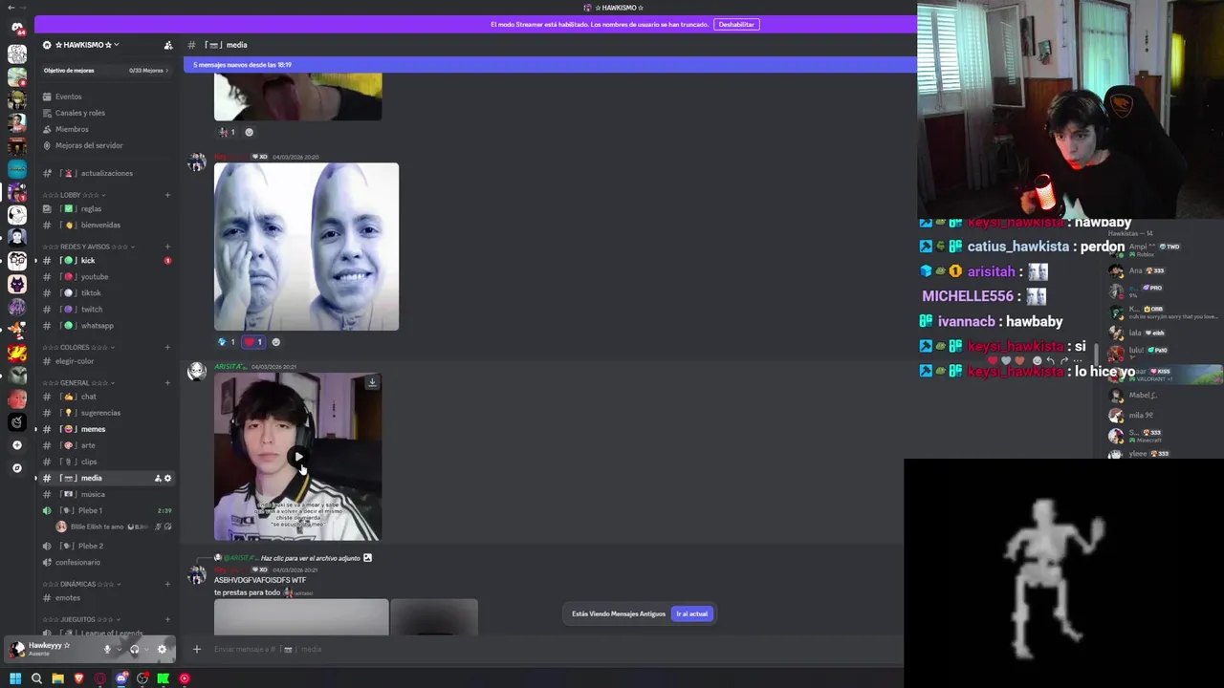Open the memes channel
The image size is (1224, 688).
click(93, 429)
